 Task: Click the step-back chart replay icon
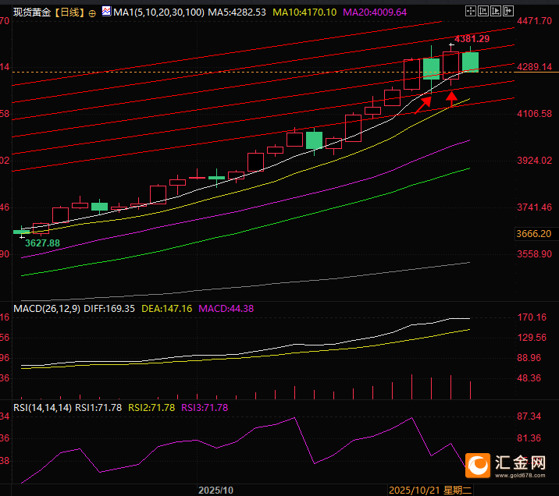tap(483, 12)
